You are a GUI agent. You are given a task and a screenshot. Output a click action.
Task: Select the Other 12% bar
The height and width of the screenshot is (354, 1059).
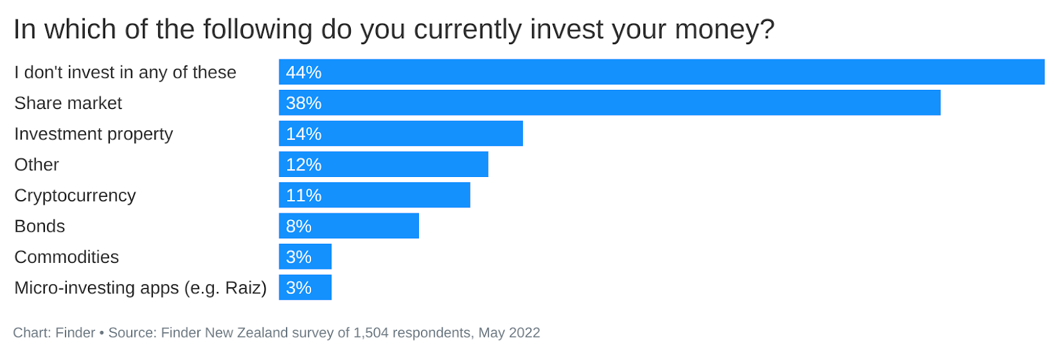[383, 164]
